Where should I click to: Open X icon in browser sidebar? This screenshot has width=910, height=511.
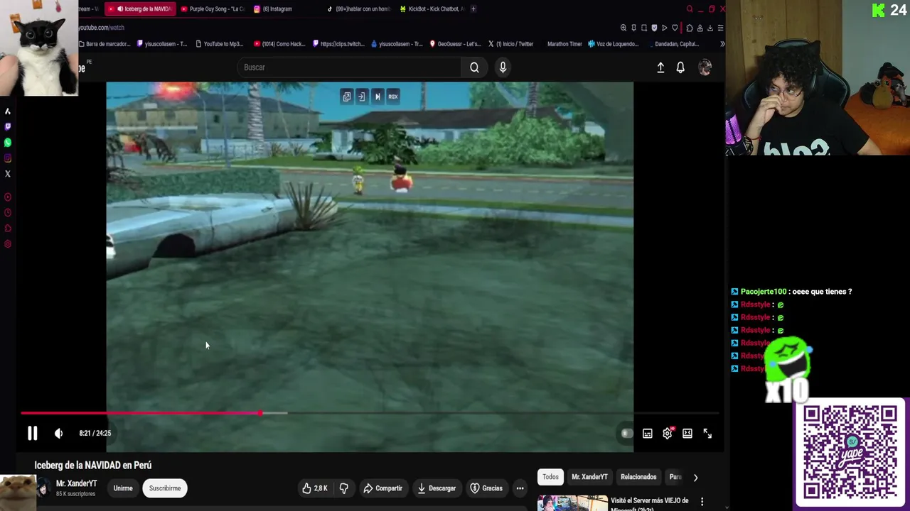(x=8, y=173)
